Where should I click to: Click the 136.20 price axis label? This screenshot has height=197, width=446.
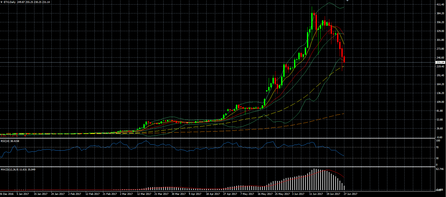coord(440,93)
